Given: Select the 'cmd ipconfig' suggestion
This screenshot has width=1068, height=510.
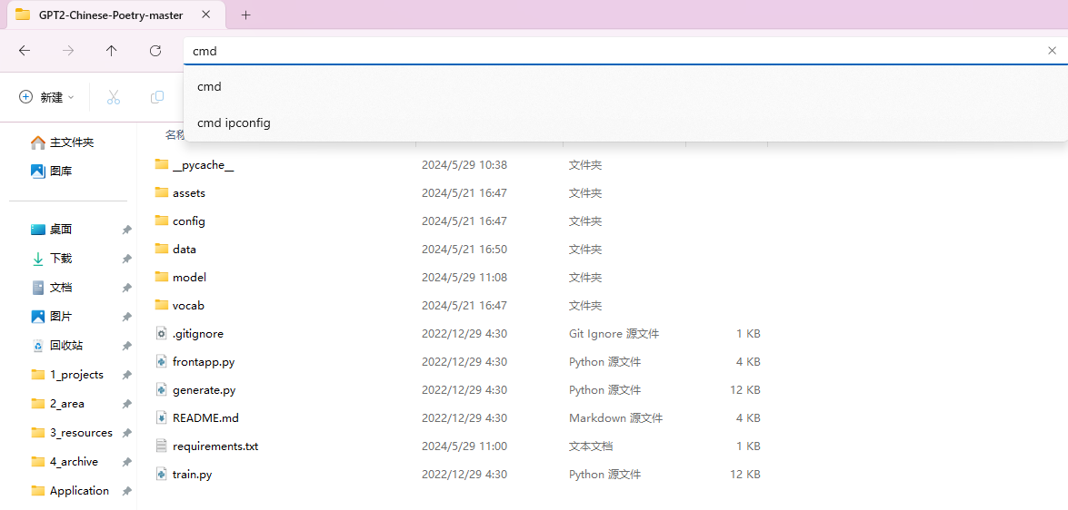Looking at the screenshot, I should pyautogui.click(x=234, y=123).
